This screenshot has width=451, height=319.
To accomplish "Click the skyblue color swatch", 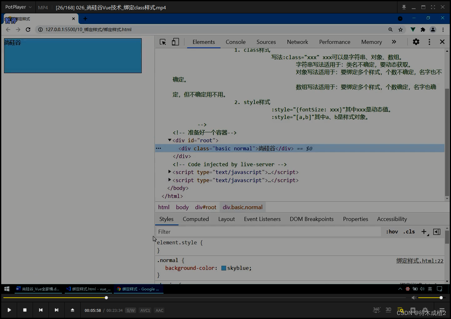I will coord(224,268).
